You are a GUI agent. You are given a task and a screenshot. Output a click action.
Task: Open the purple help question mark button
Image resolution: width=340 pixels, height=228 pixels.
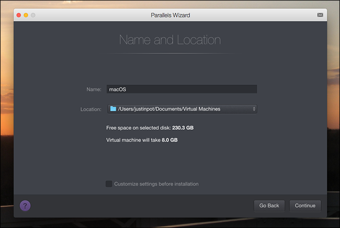(25, 206)
